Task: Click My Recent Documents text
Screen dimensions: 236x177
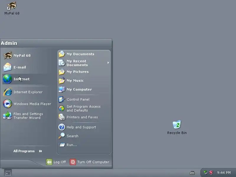Action: click(x=77, y=63)
